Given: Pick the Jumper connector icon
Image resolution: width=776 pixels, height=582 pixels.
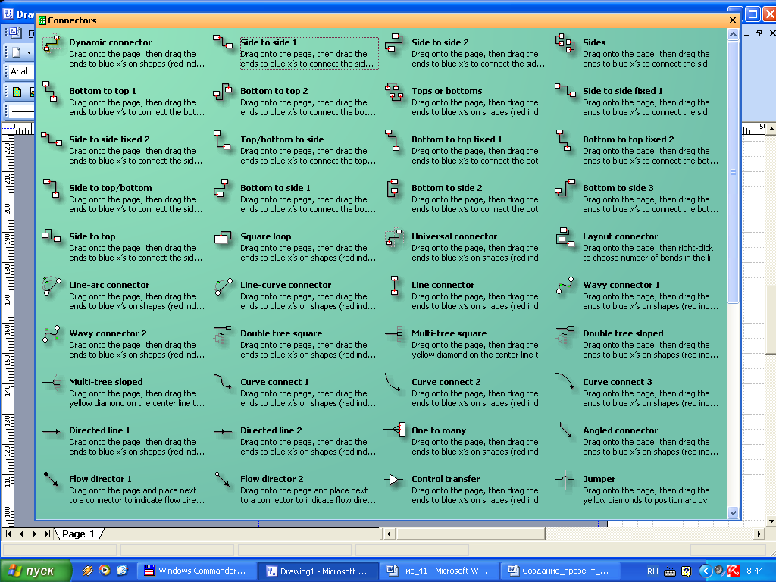Looking at the screenshot, I should coord(565,479).
